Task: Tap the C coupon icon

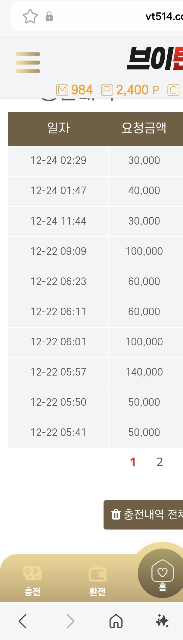Action: [x=173, y=90]
